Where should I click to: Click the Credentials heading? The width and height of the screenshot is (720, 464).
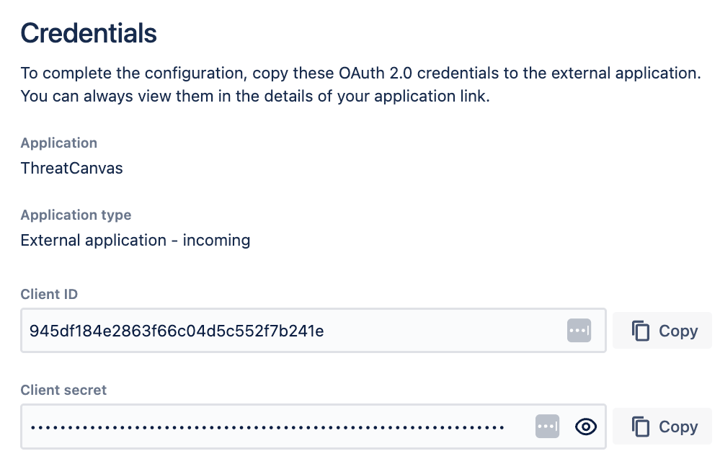[x=89, y=34]
